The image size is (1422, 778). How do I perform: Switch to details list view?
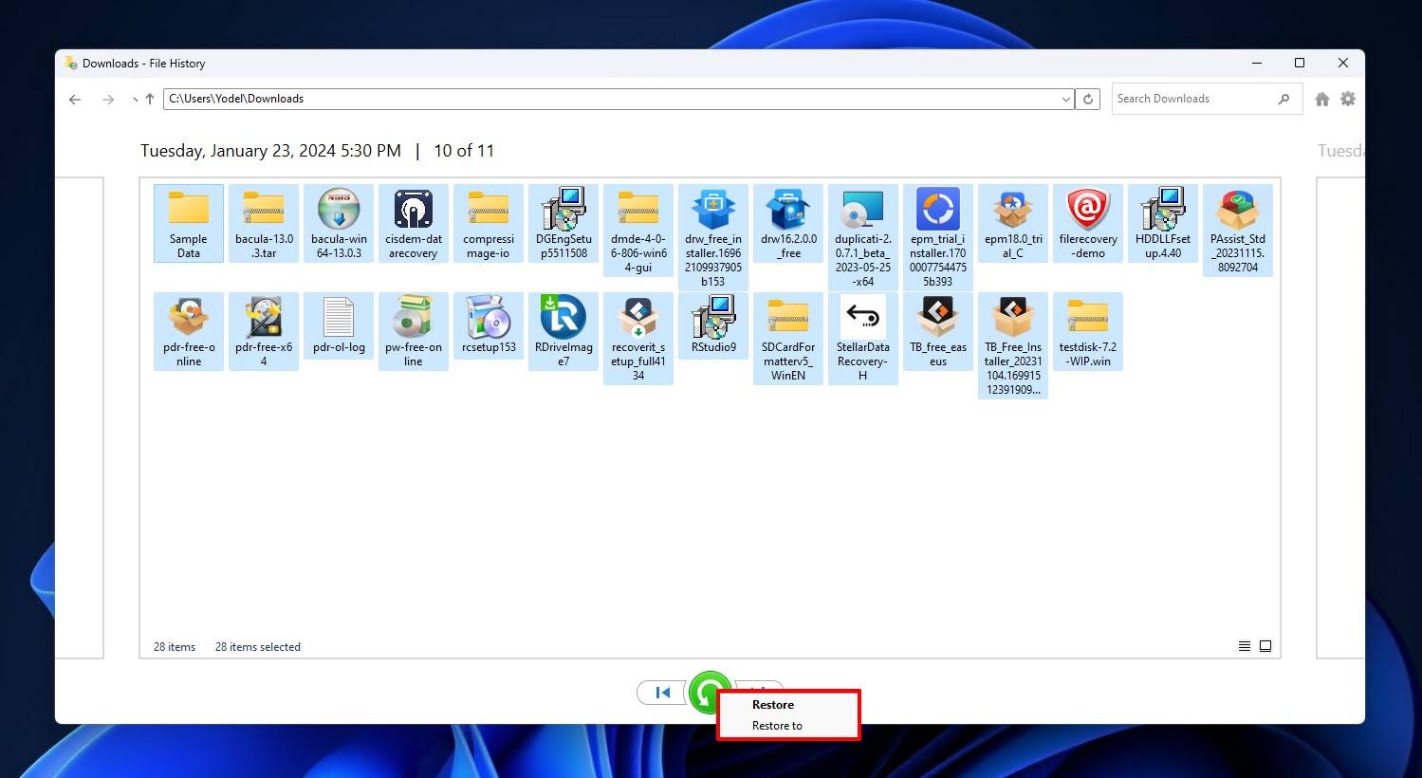coord(1245,646)
